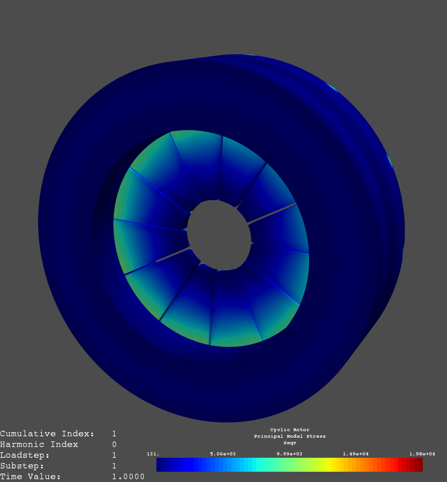447x482 pixels.
Task: Click the Principal Nodal Stress subtitle
Action: [290, 436]
